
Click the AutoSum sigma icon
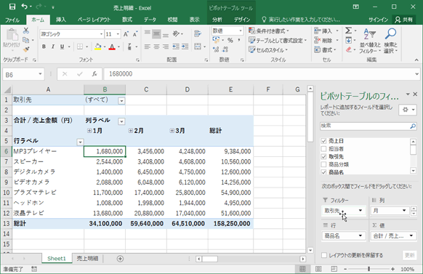pyautogui.click(x=348, y=31)
